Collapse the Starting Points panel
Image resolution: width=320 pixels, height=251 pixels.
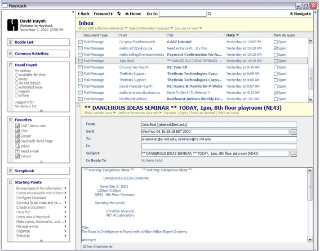pos(11,182)
